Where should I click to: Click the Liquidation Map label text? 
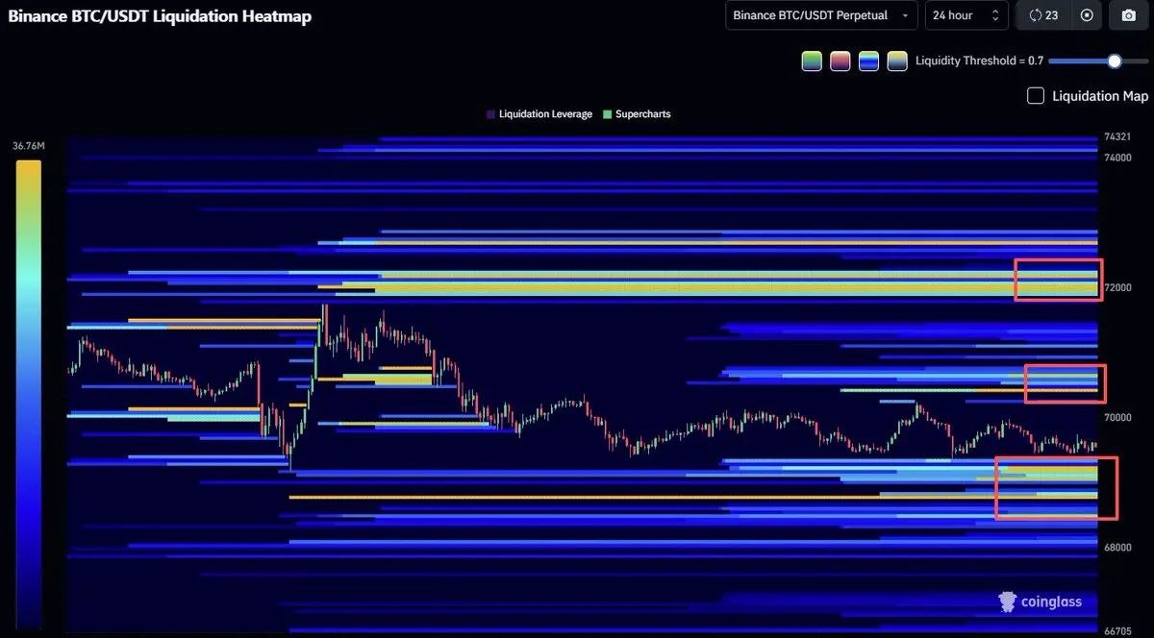[1100, 96]
